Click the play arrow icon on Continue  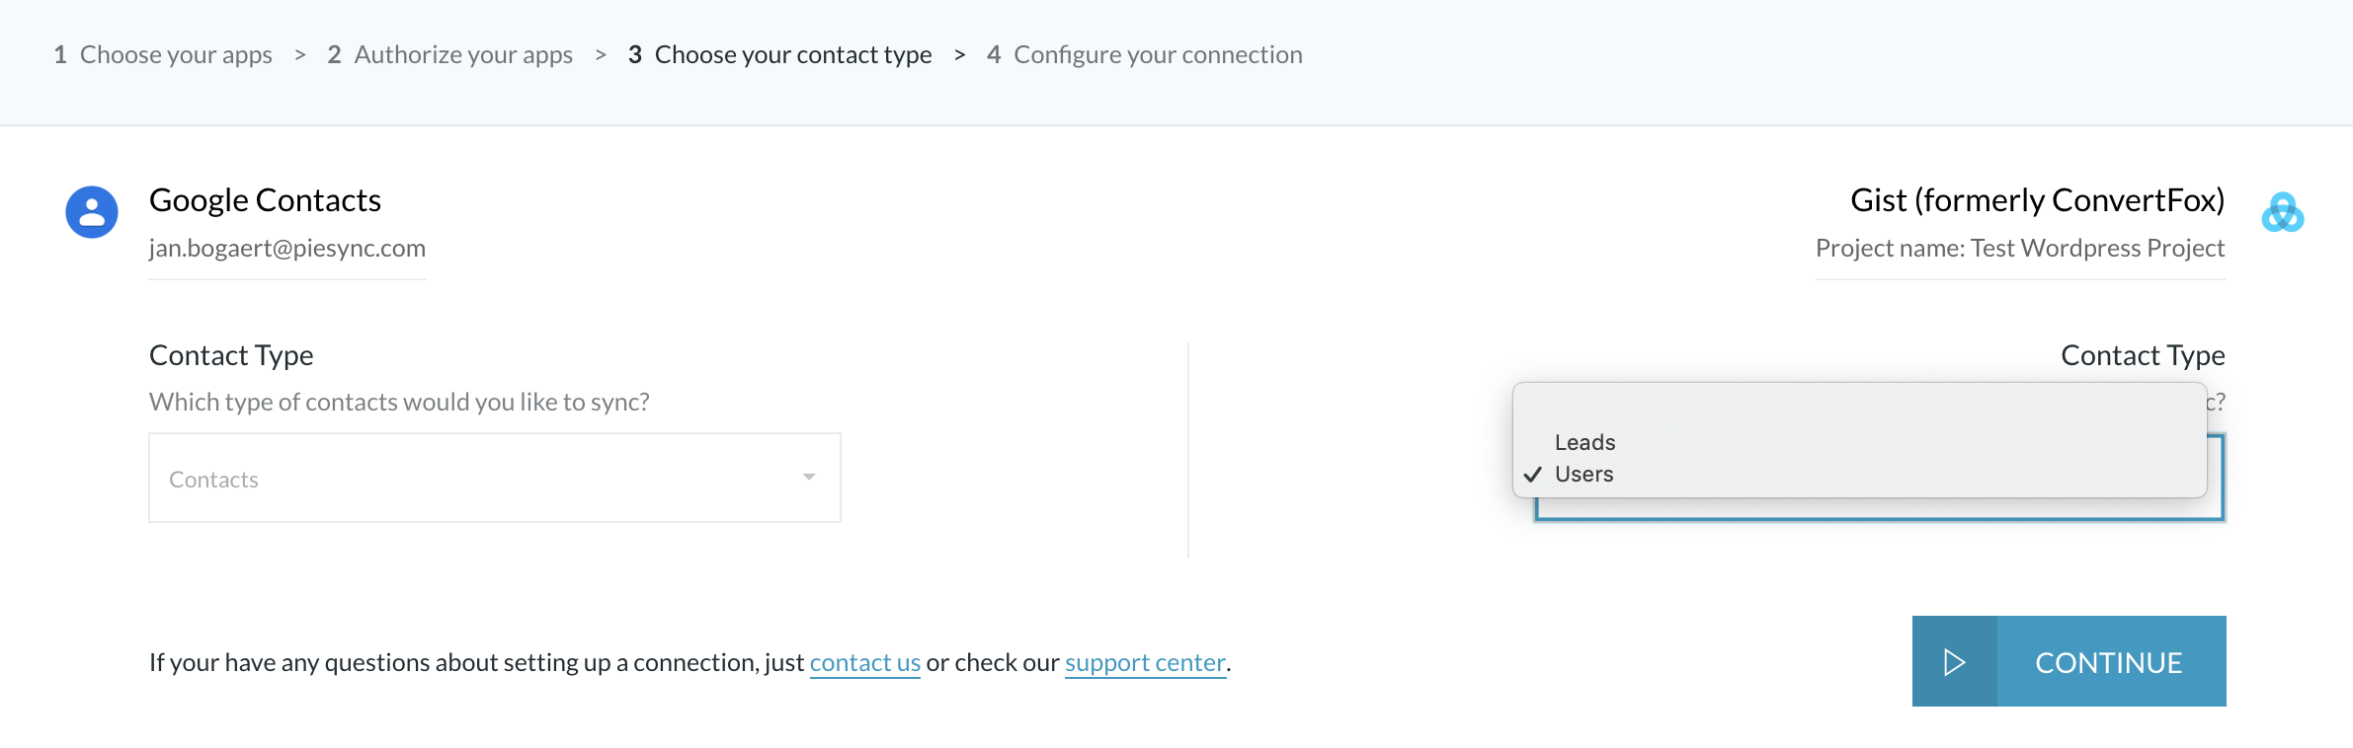(1954, 662)
